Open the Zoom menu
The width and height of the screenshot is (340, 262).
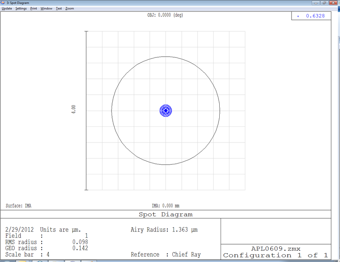[70, 9]
